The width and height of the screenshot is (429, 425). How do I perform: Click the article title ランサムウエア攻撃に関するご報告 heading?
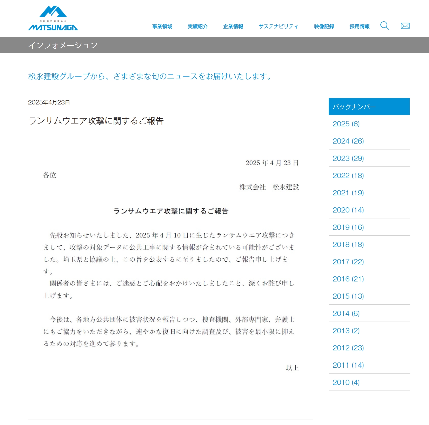(x=96, y=121)
